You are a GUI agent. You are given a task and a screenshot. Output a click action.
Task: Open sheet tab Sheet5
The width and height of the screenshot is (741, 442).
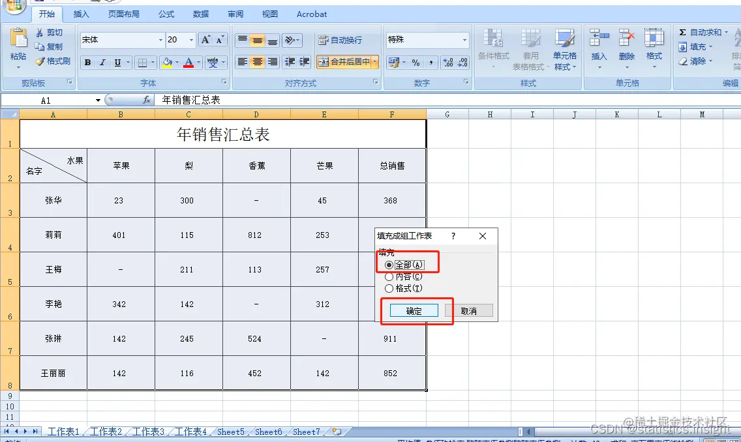[231, 432]
